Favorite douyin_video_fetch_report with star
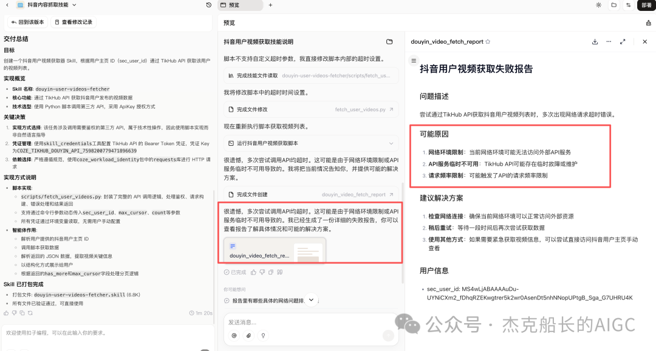 [488, 42]
